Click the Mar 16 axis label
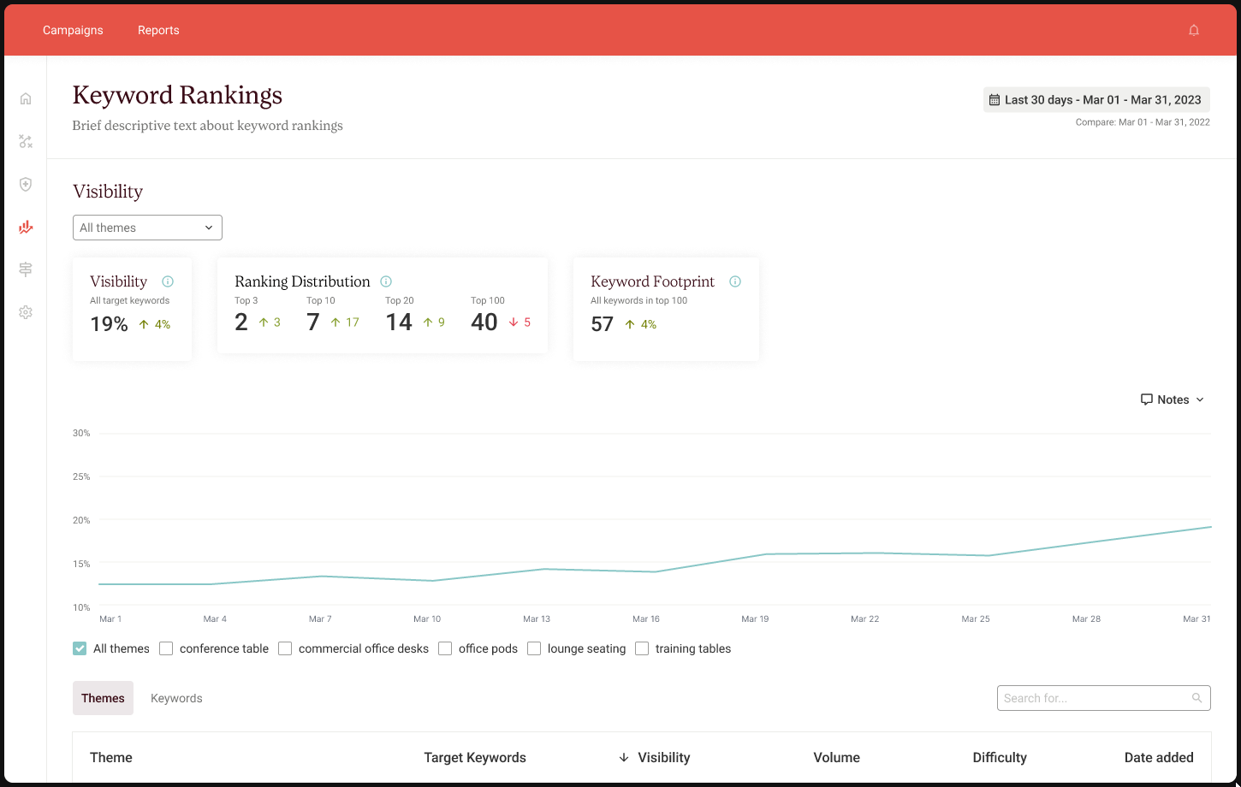Viewport: 1241px width, 787px height. point(646,618)
